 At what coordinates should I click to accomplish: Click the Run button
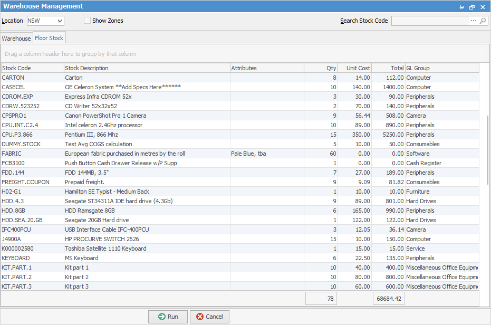pyautogui.click(x=168, y=317)
